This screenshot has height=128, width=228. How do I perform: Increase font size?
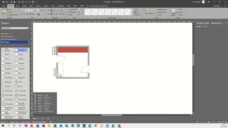tap(41, 10)
